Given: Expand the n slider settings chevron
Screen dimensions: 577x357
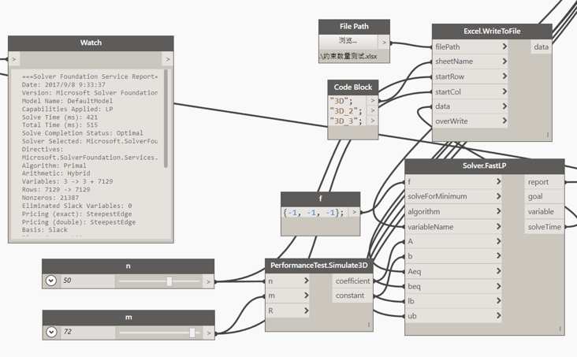Looking at the screenshot, I should click(51, 281).
